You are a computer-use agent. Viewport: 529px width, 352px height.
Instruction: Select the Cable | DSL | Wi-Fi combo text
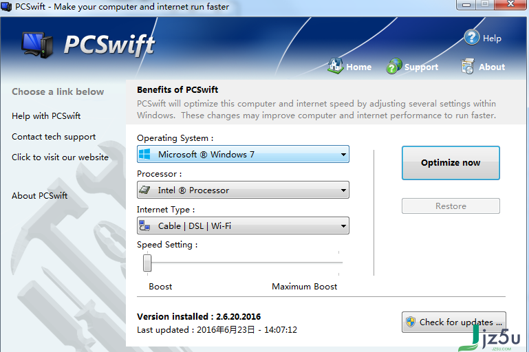pyautogui.click(x=195, y=226)
